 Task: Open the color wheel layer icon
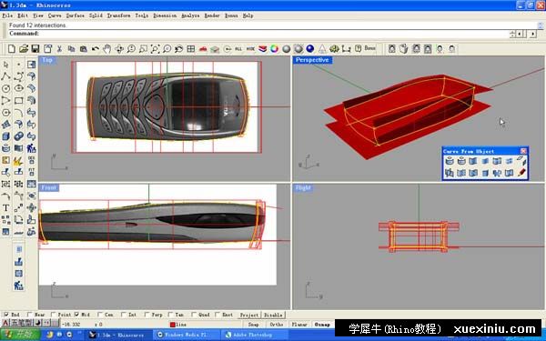(x=275, y=49)
